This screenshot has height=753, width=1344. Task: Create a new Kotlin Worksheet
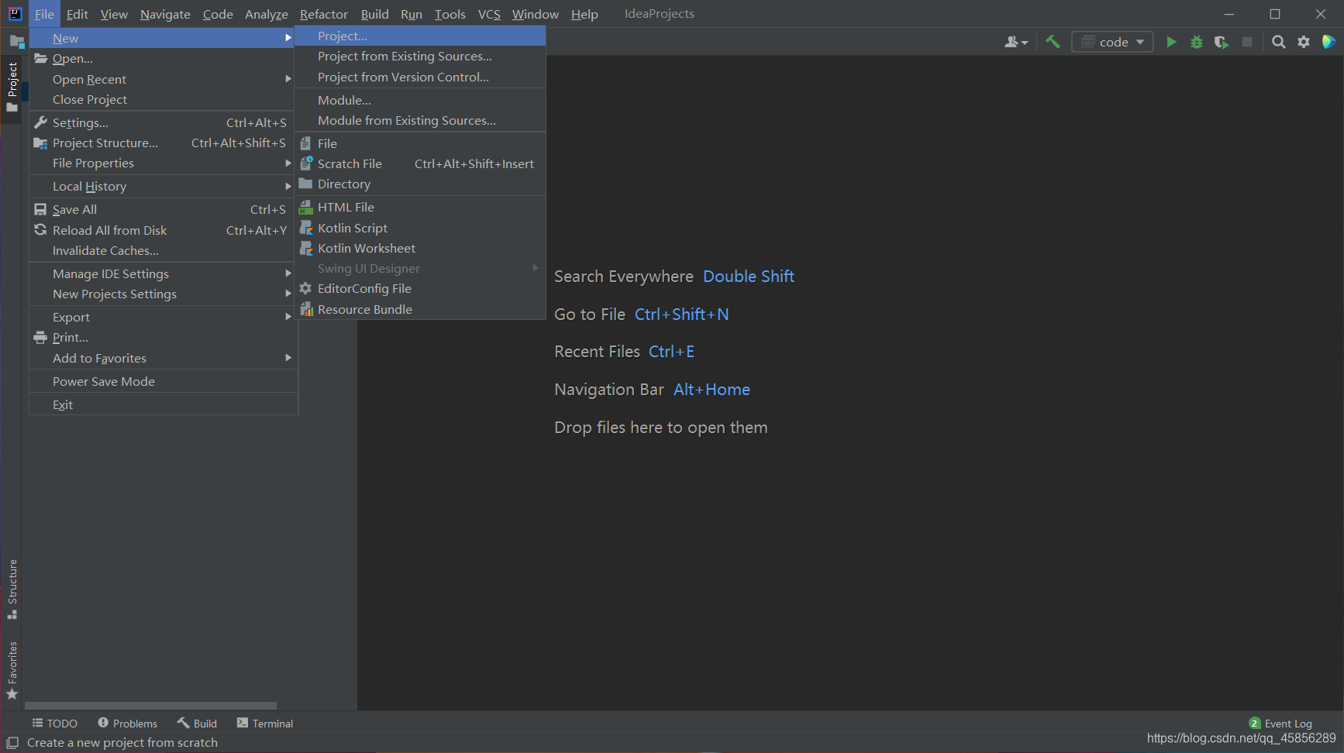420,248
